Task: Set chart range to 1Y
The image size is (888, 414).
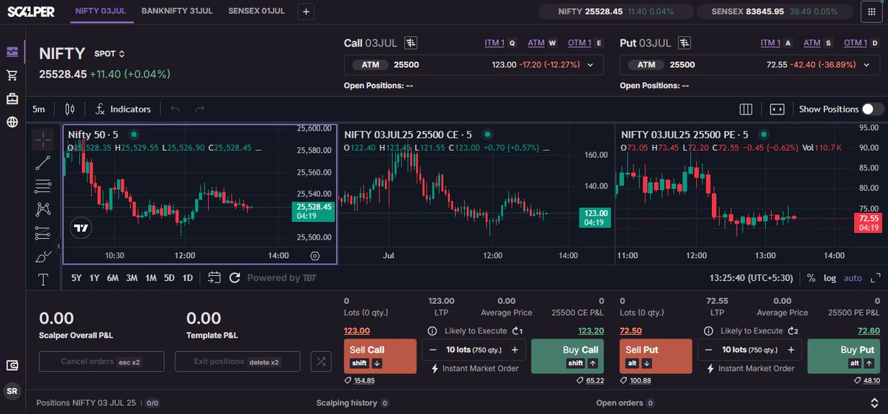Action: 94,278
